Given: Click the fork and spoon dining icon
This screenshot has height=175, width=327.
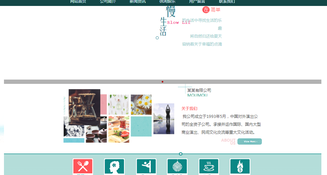Looking at the screenshot, I should (83, 166).
